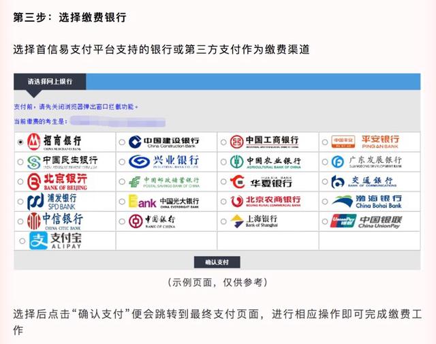
Task: Choose the 浦发银行 SPD Bank radio option
Action: click(20, 202)
